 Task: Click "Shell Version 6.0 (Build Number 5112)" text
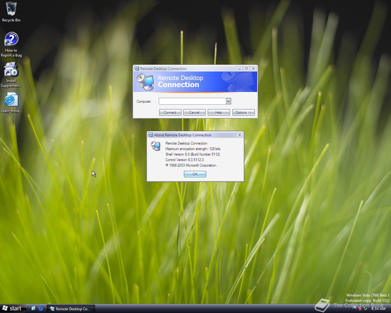[x=193, y=154]
